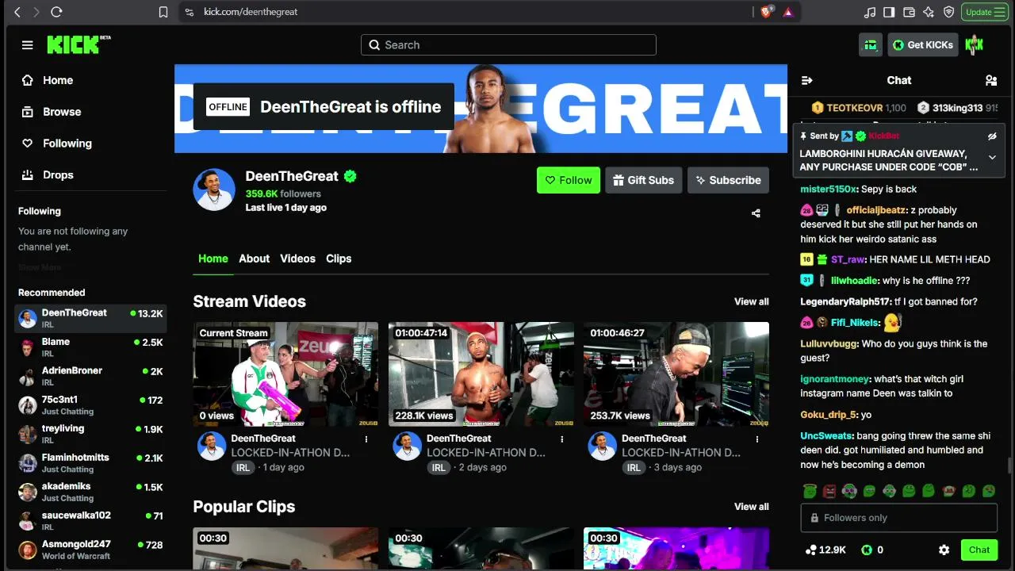View site information in address bar
The image size is (1015, 571).
pyautogui.click(x=188, y=12)
